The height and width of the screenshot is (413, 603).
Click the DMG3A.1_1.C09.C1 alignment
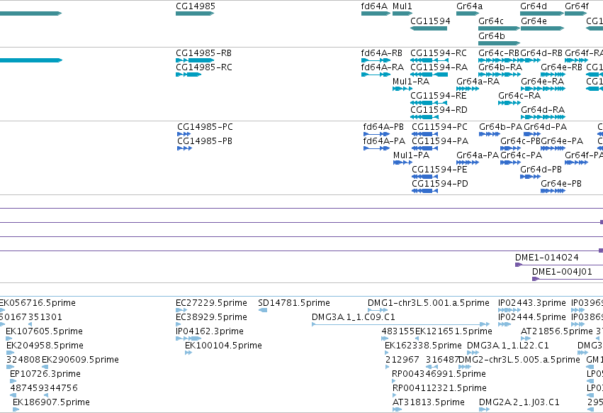point(400,324)
